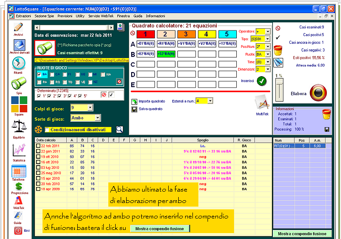Click the magnifier icon next to Condizionamenti
This screenshot has height=239, width=341.
pos(119,130)
